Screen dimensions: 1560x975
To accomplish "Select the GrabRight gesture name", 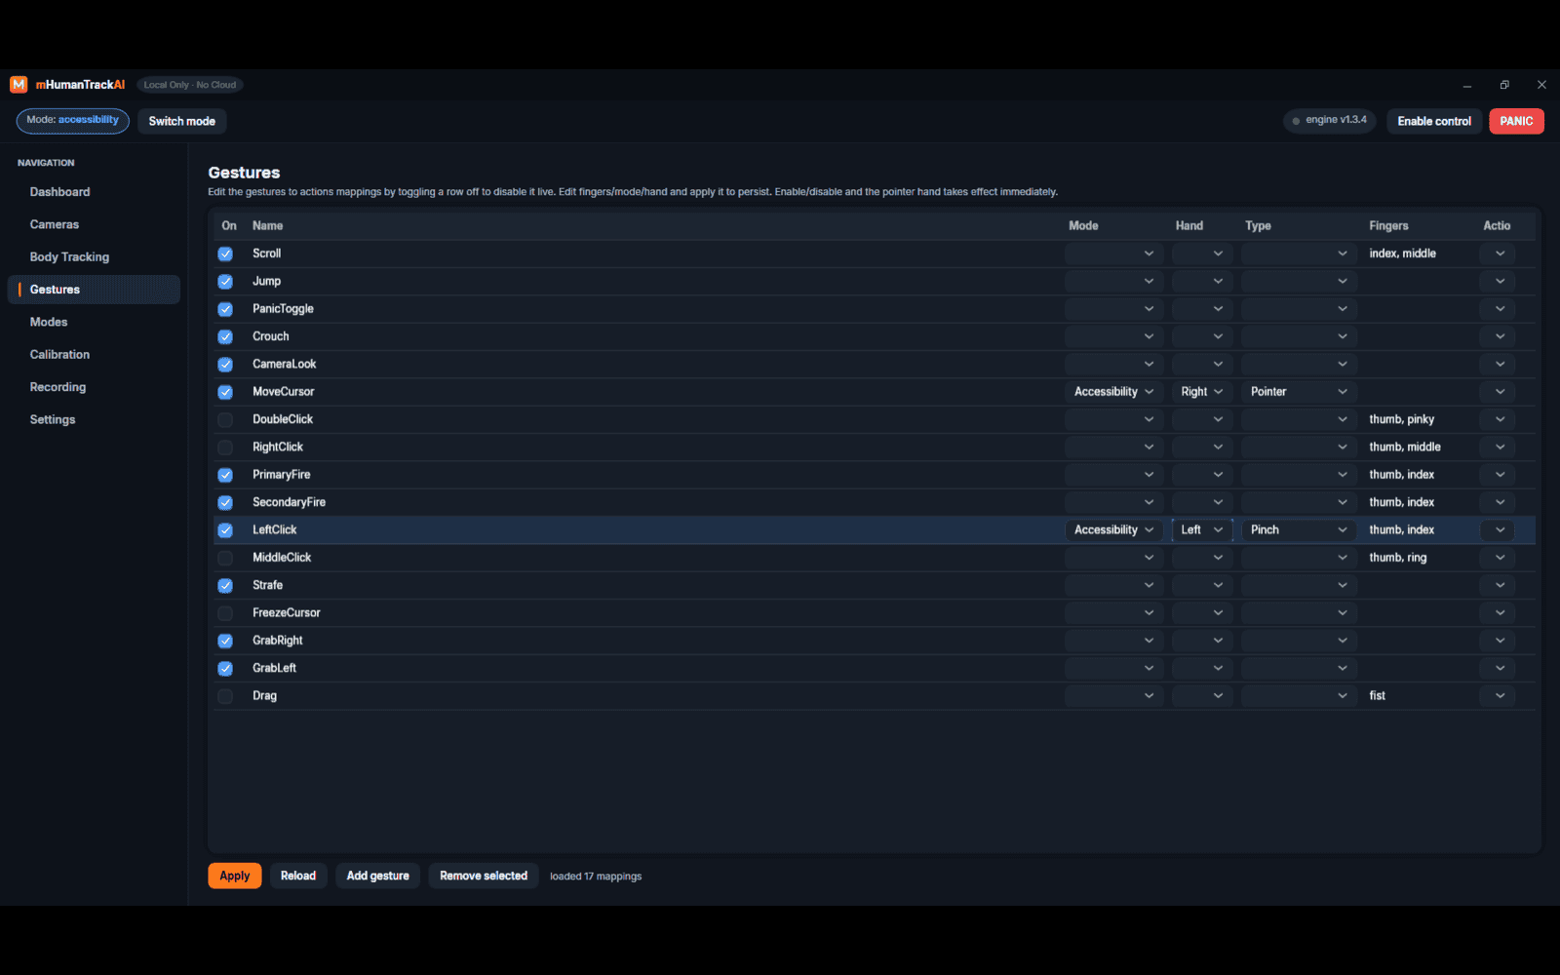I will tap(278, 641).
